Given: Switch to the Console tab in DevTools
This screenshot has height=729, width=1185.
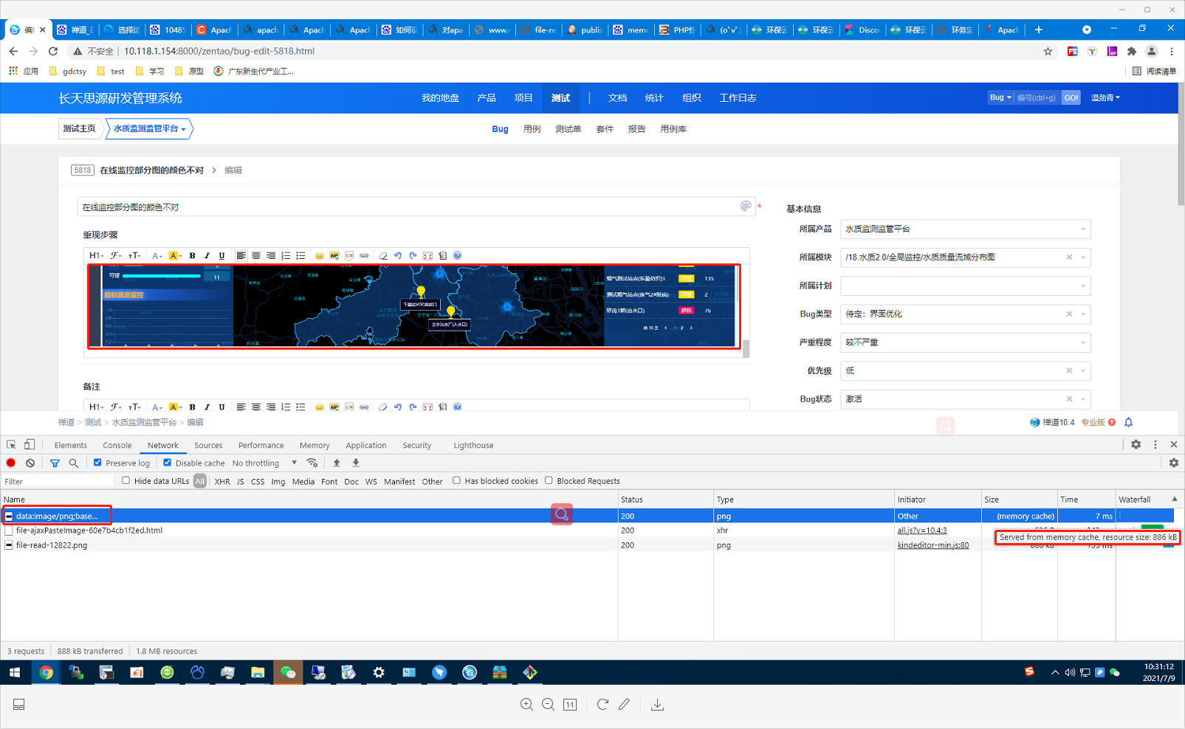Looking at the screenshot, I should coord(117,445).
